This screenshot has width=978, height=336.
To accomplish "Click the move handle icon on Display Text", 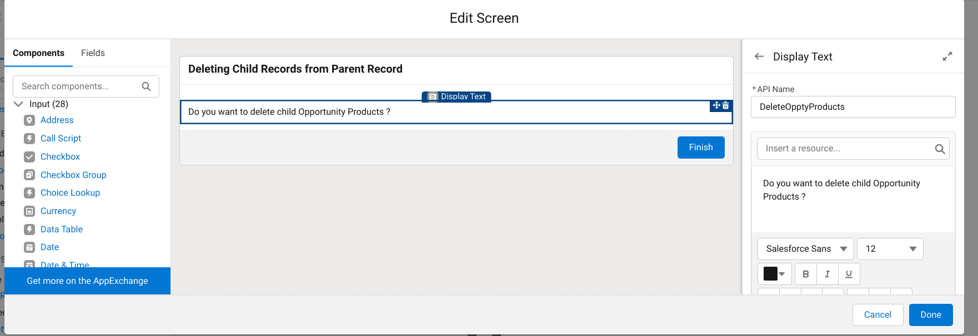I will [x=716, y=105].
